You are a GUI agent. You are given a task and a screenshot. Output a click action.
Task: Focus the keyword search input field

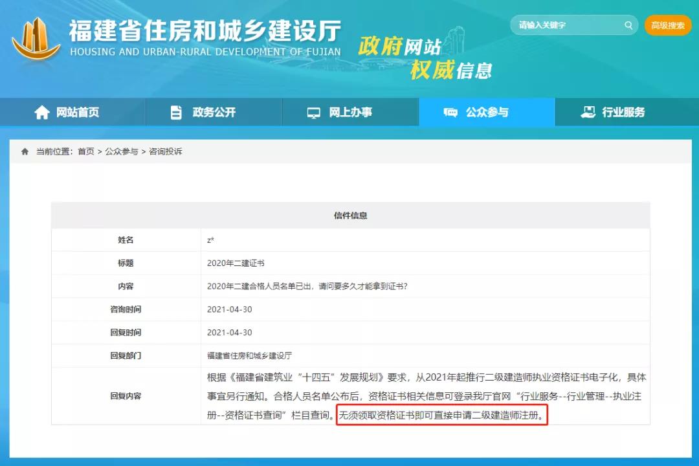pos(566,25)
